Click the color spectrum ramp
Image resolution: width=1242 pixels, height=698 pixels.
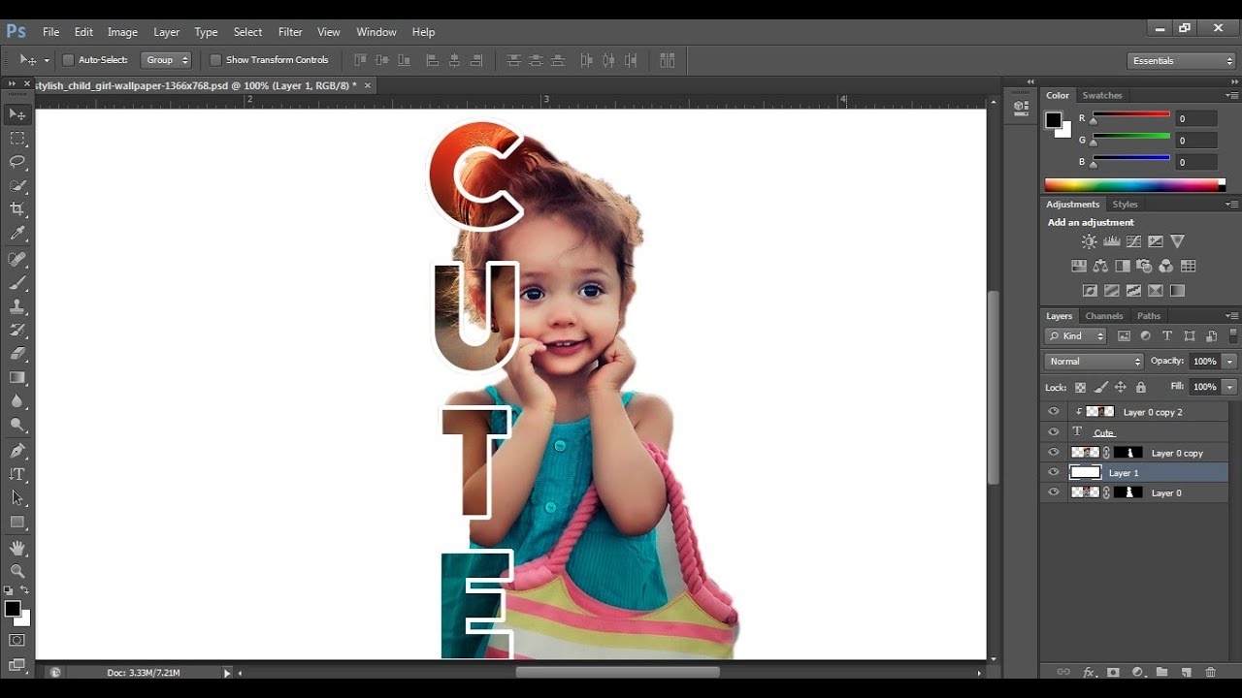pyautogui.click(x=1134, y=184)
